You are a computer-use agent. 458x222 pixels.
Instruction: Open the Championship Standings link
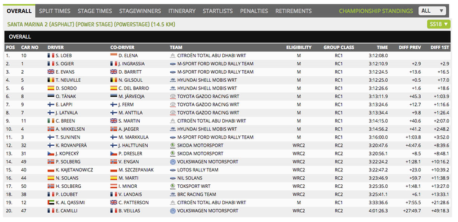pyautogui.click(x=376, y=11)
